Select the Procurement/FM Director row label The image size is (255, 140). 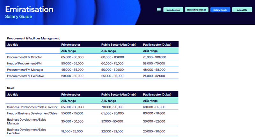(x=25, y=57)
